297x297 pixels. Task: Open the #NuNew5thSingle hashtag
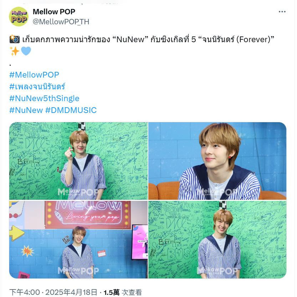[44, 98]
